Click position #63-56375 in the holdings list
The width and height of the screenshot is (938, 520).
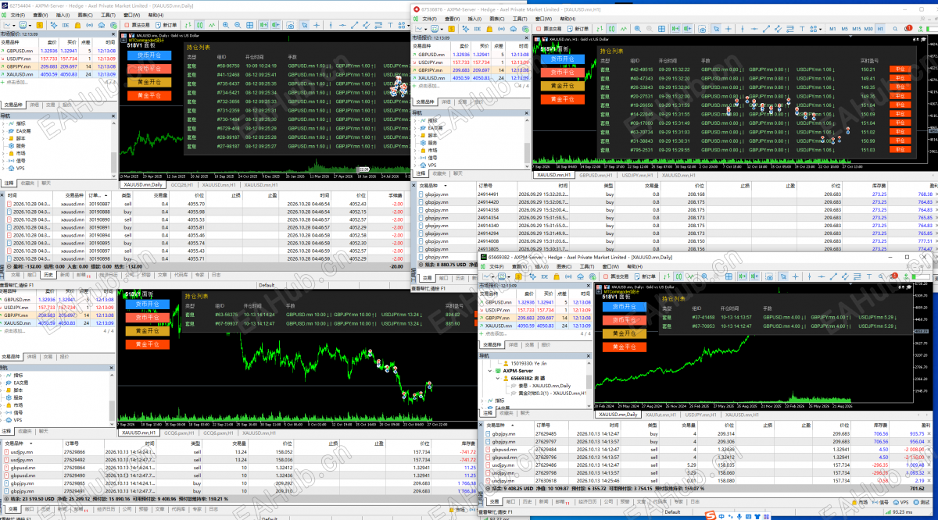pyautogui.click(x=226, y=315)
